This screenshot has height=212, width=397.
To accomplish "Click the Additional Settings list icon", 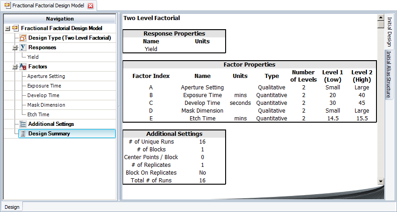I will (23, 124).
